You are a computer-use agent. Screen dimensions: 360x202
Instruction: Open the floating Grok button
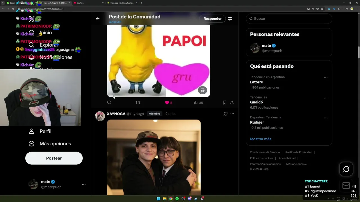(346, 169)
